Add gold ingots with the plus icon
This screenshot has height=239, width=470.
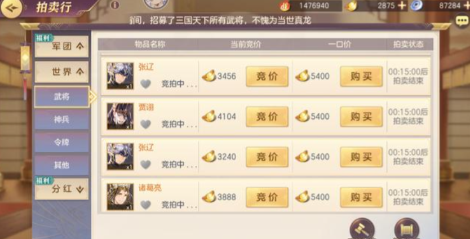coord(402,6)
